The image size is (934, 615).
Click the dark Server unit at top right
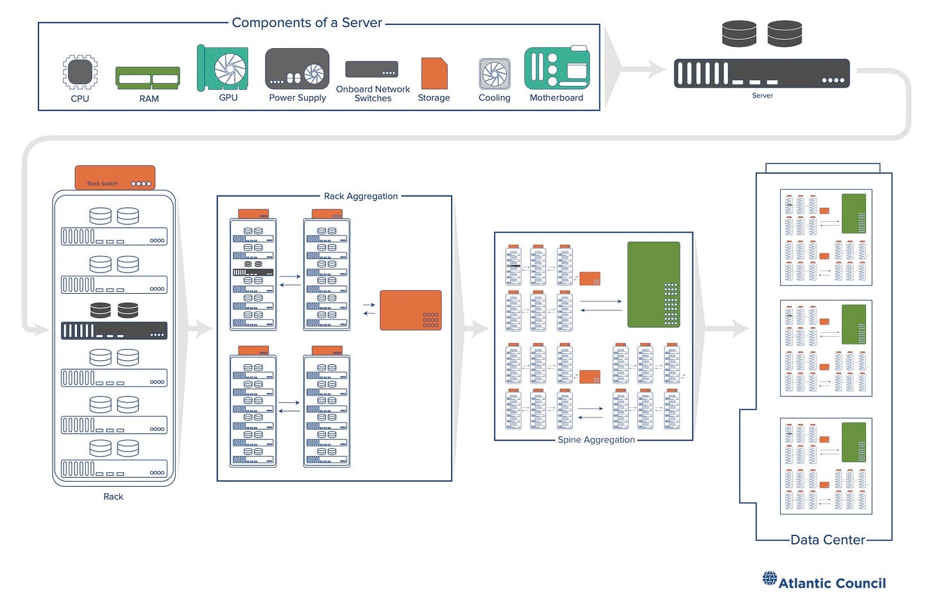[761, 73]
